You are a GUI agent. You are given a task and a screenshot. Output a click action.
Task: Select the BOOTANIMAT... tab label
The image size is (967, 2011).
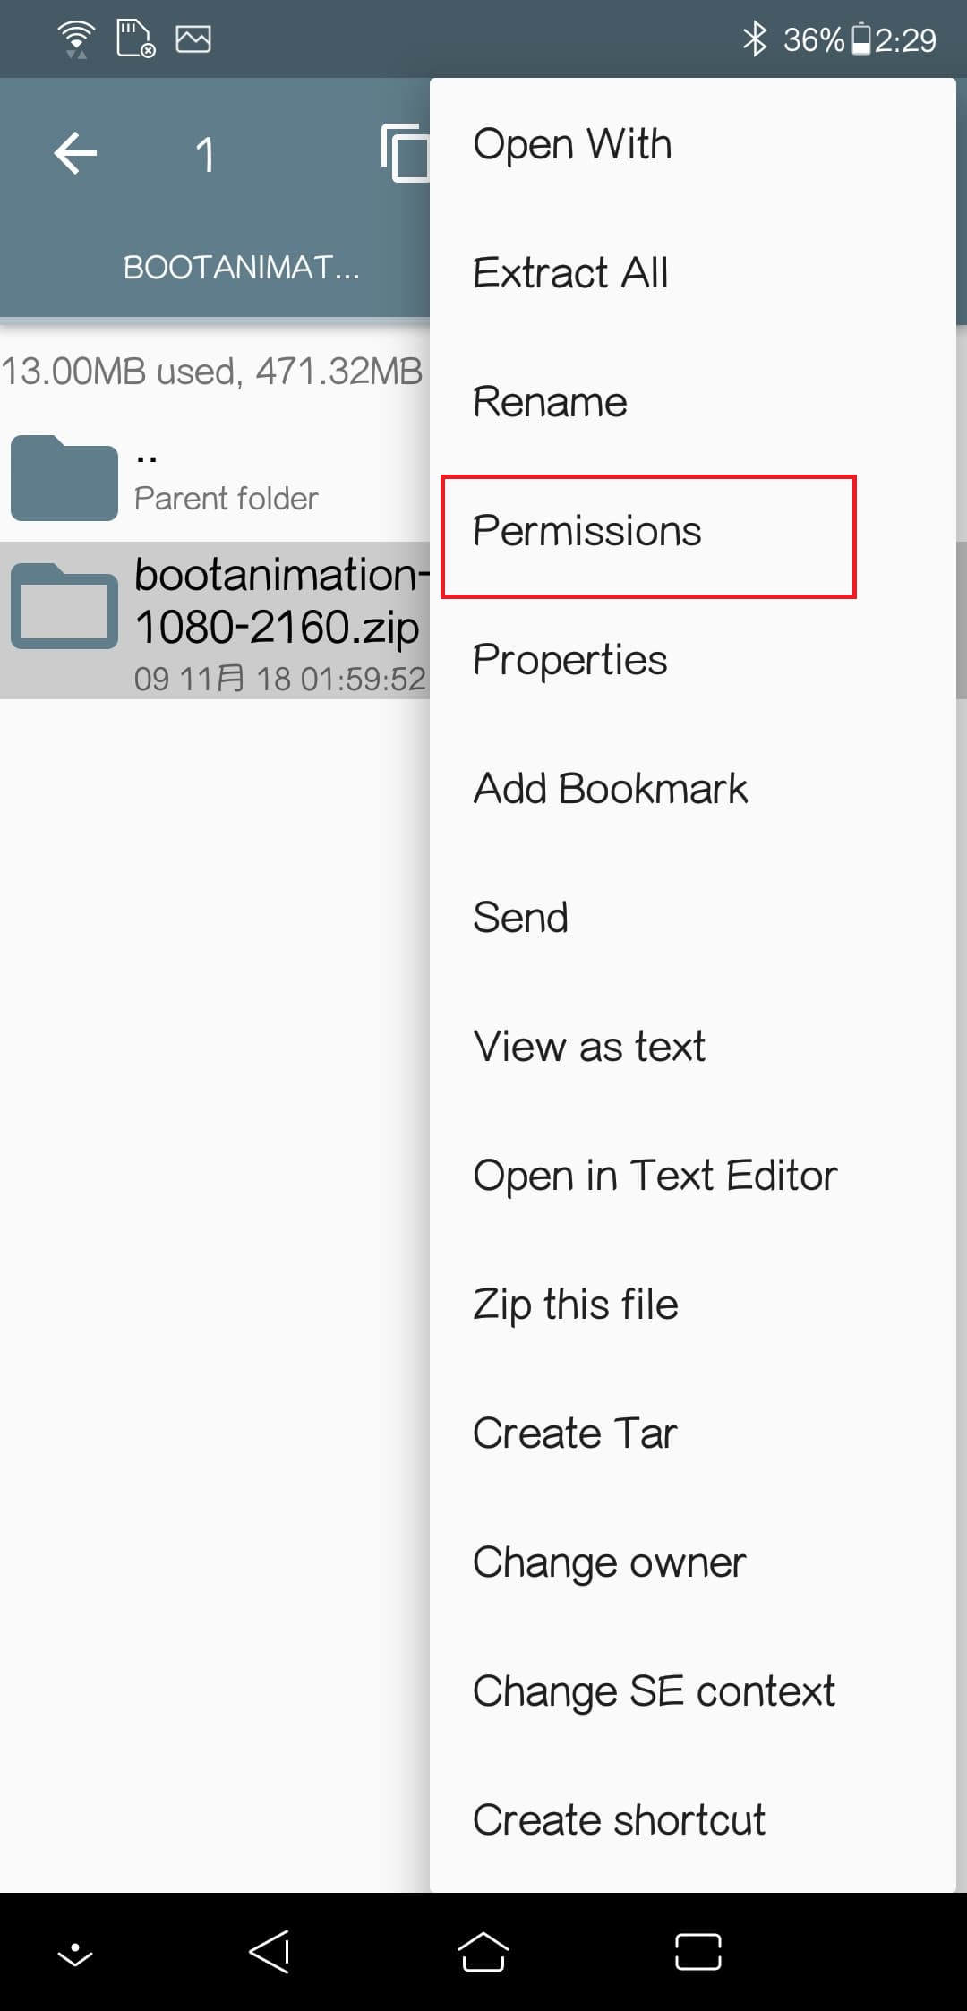[241, 267]
